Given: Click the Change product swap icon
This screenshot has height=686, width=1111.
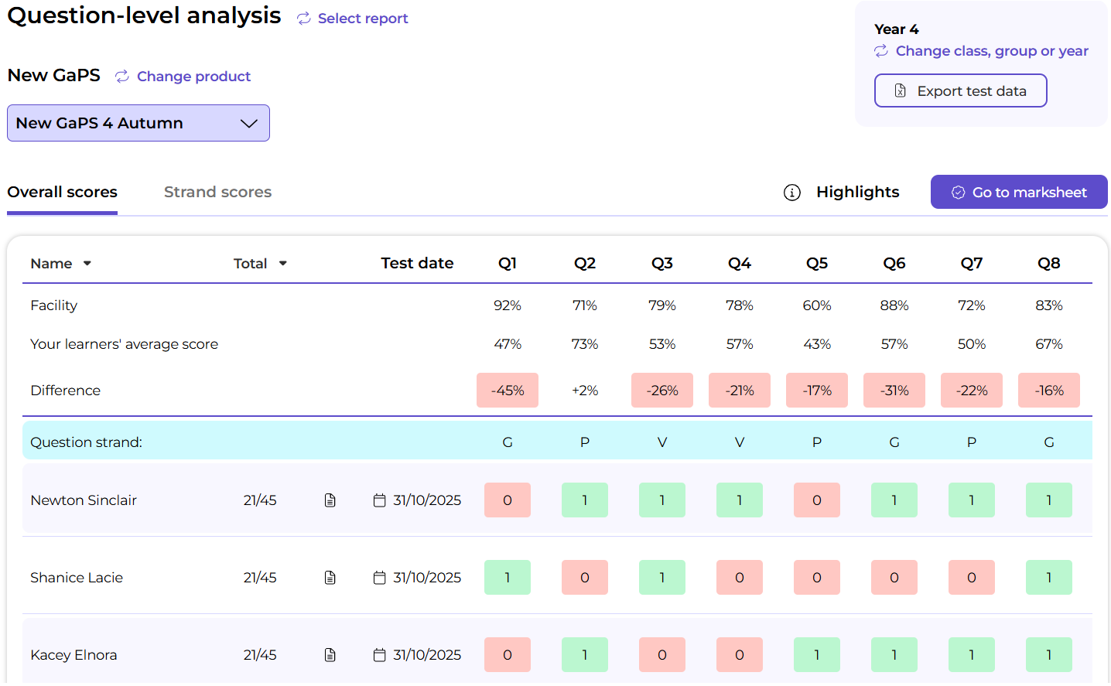Looking at the screenshot, I should pyautogui.click(x=122, y=77).
